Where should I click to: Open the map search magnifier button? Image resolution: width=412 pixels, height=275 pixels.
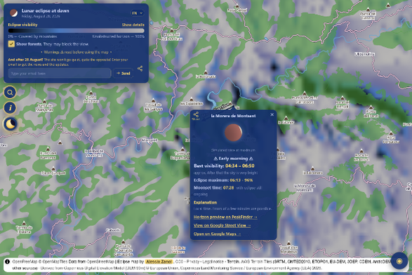coord(10,93)
